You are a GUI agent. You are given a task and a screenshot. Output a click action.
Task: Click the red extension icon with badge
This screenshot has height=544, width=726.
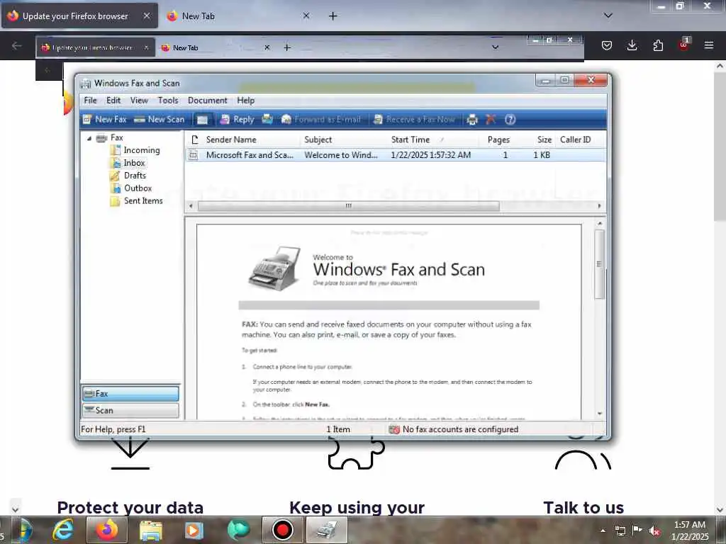click(684, 45)
